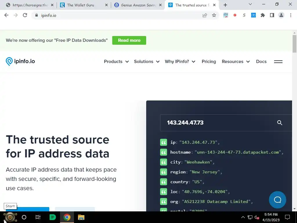Open Chrome's three-dot menu
This screenshot has height=223, width=297.
pyautogui.click(x=291, y=15)
